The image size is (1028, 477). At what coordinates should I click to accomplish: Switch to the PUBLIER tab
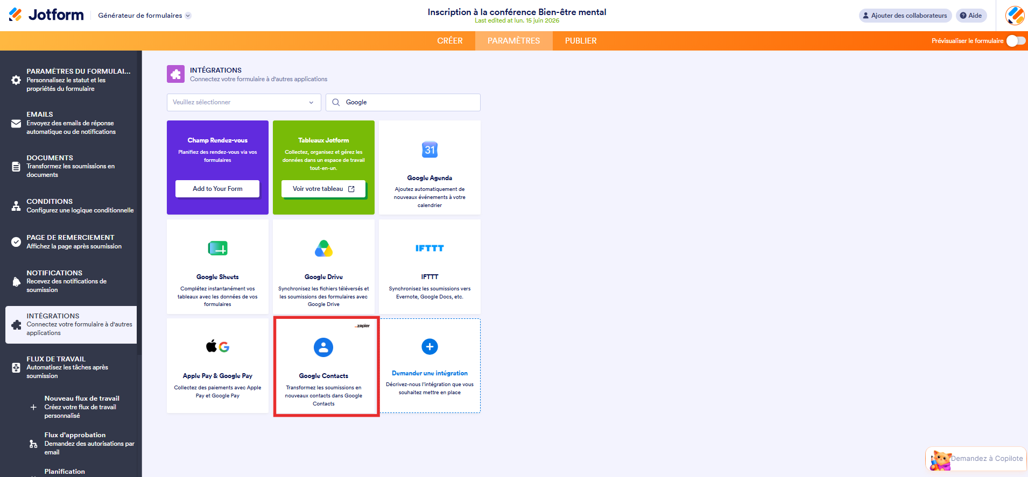click(581, 41)
